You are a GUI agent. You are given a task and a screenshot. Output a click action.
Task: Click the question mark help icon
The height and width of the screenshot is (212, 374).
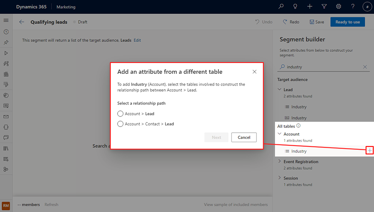click(x=353, y=7)
